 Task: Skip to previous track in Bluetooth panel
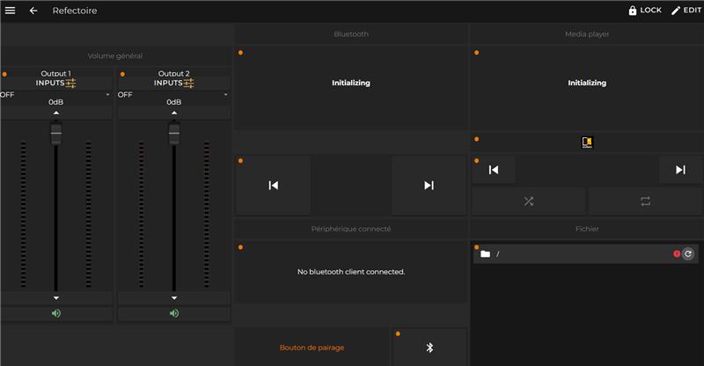click(x=274, y=185)
